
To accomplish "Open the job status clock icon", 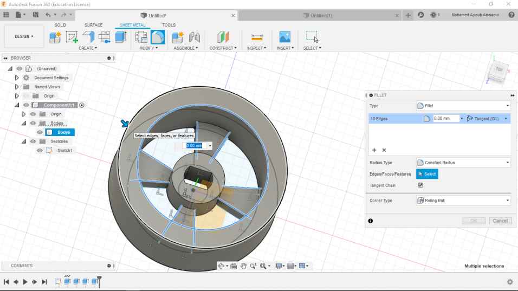I will [x=433, y=15].
